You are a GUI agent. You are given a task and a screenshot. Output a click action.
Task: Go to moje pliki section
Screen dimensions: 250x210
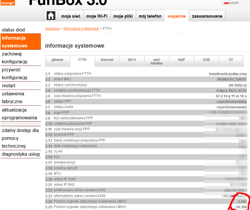click(123, 16)
